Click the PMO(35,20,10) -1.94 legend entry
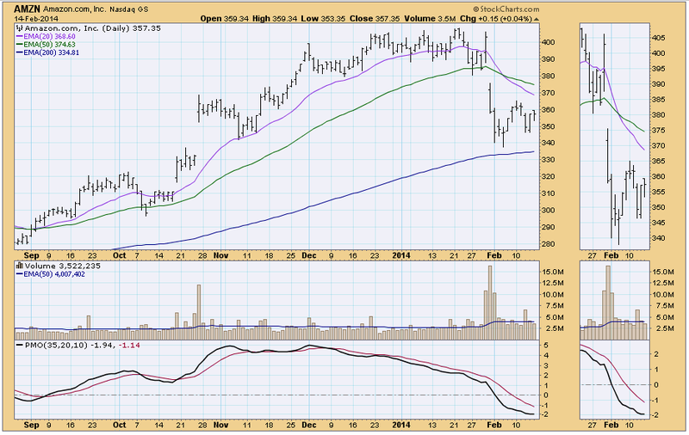This screenshot has width=689, height=435. 71,345
